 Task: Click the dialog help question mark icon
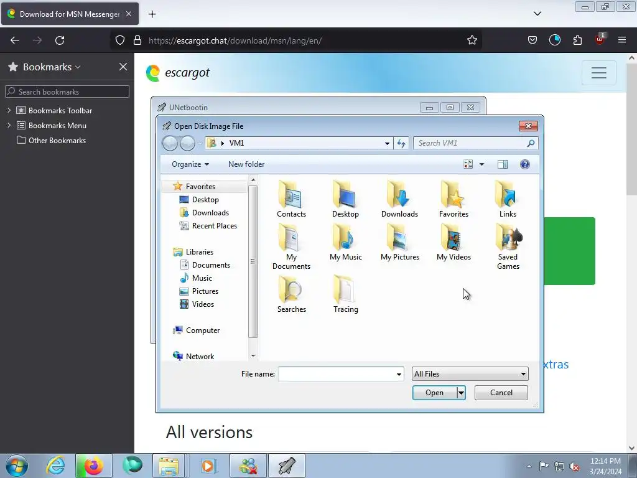pos(524,164)
